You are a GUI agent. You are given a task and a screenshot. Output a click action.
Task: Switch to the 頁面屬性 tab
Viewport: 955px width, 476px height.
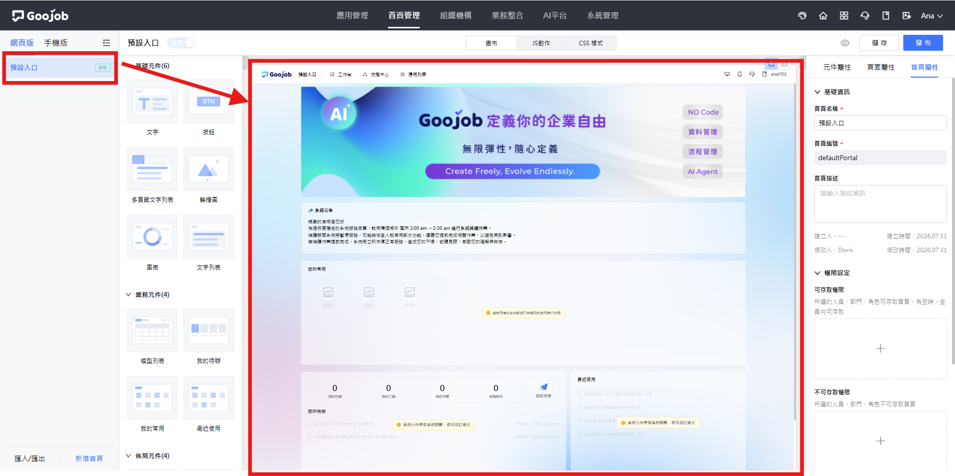(x=881, y=67)
